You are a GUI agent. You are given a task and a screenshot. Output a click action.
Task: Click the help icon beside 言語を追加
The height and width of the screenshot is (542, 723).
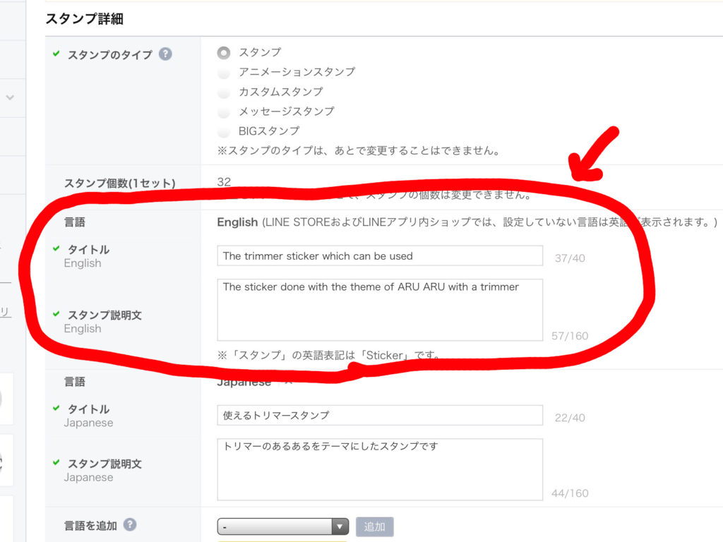pyautogui.click(x=130, y=524)
